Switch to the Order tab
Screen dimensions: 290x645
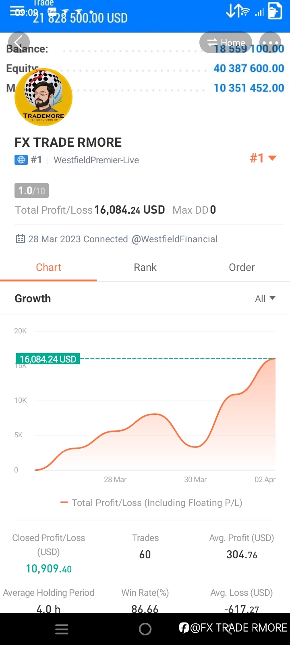point(242,268)
